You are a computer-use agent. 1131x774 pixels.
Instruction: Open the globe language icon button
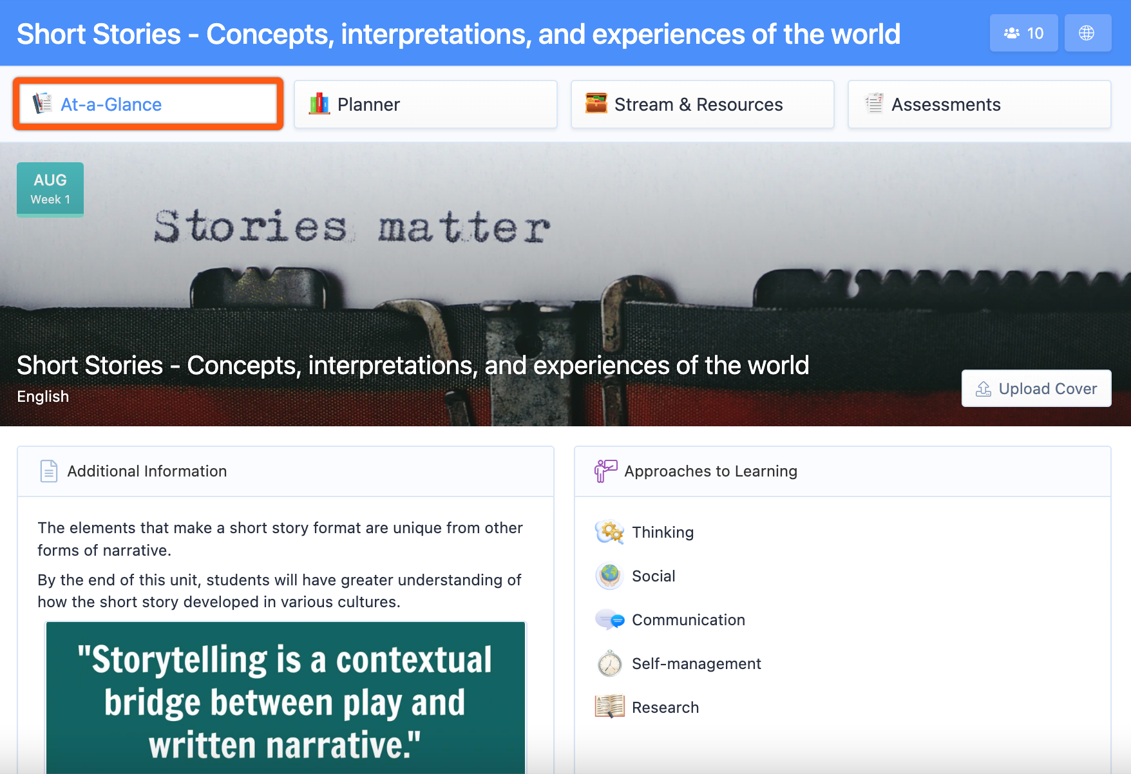1087,33
